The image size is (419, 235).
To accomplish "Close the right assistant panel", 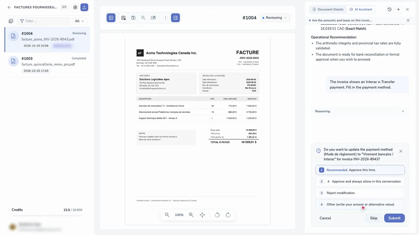I will pyautogui.click(x=407, y=9).
